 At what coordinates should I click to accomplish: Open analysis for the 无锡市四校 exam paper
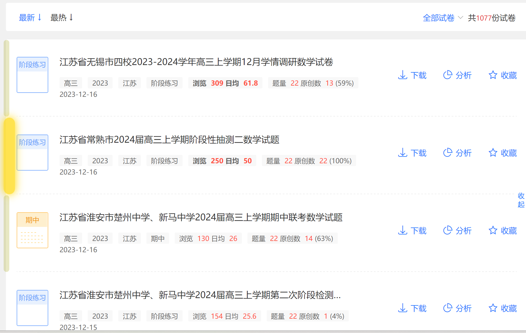[457, 75]
